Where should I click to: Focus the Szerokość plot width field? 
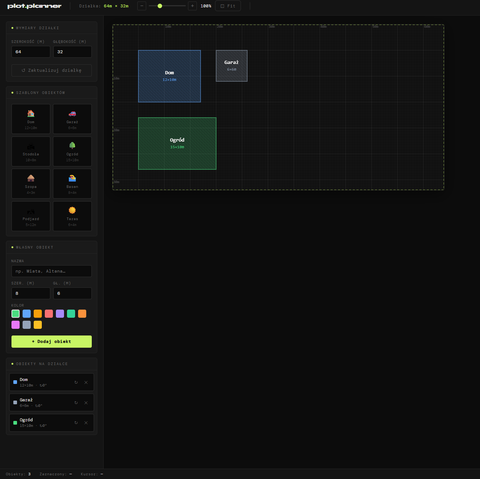(x=31, y=52)
